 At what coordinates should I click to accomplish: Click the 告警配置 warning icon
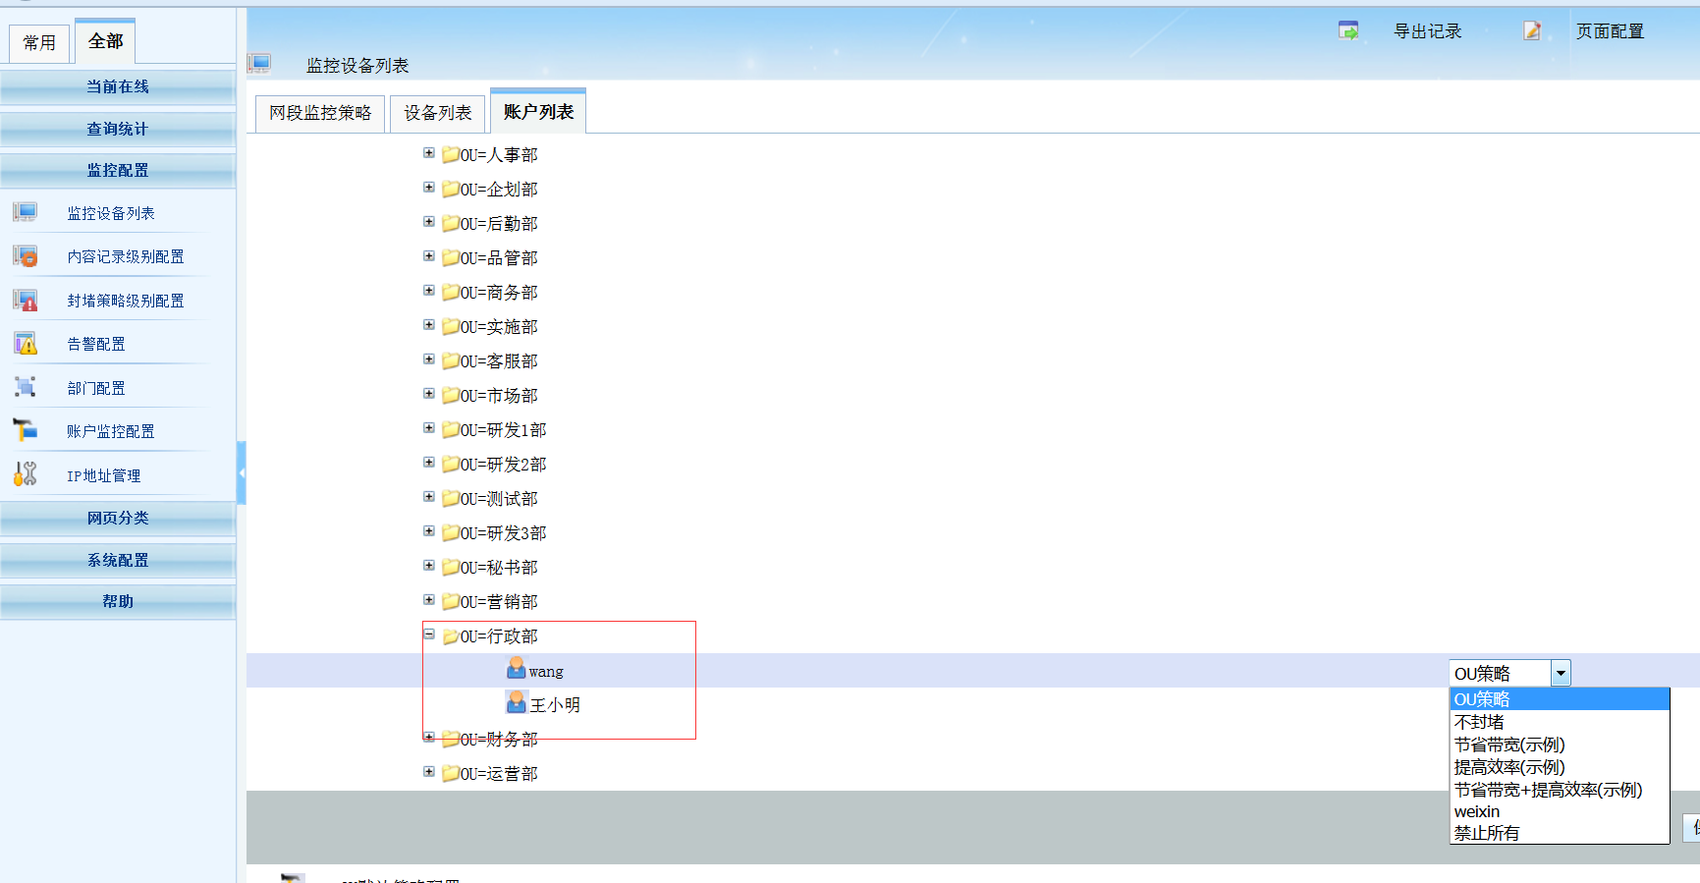pos(26,344)
